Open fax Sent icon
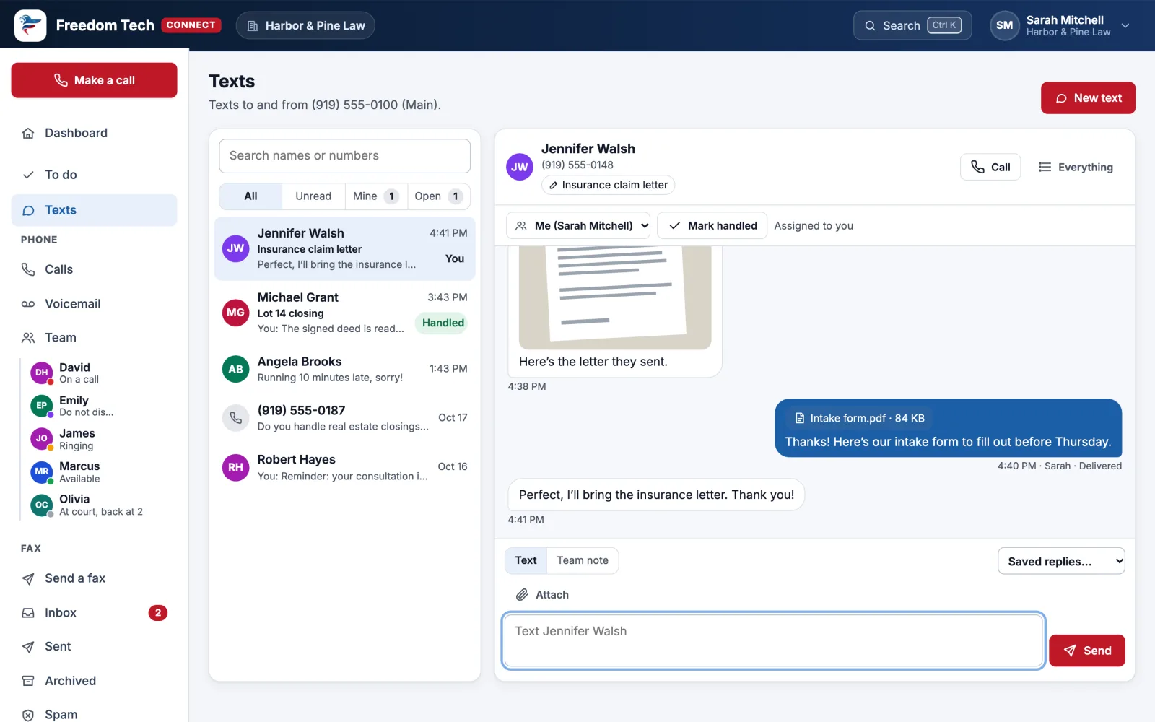The image size is (1155, 722). [x=28, y=647]
